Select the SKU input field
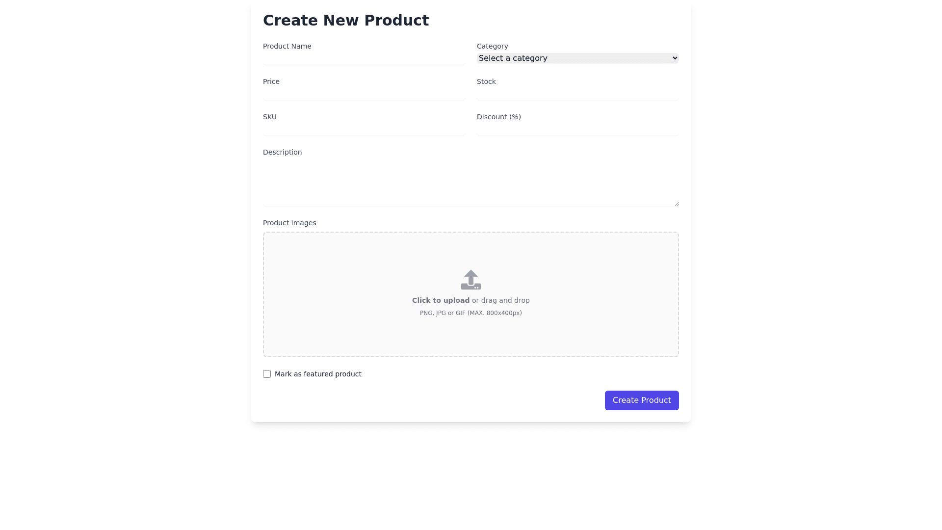 364,129
